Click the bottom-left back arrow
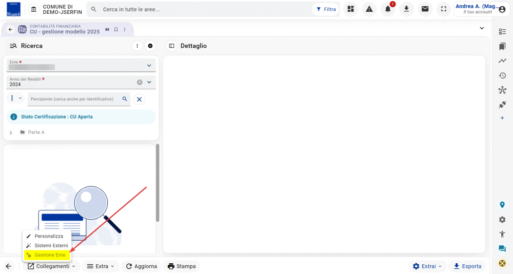 coord(9,266)
